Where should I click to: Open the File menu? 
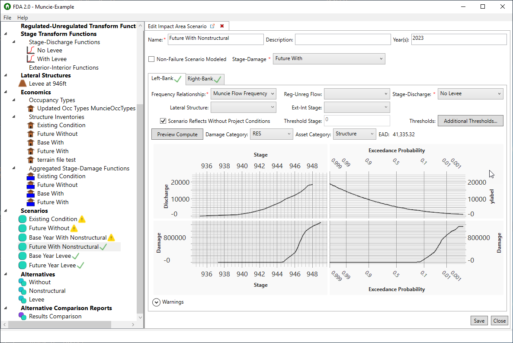pos(7,18)
